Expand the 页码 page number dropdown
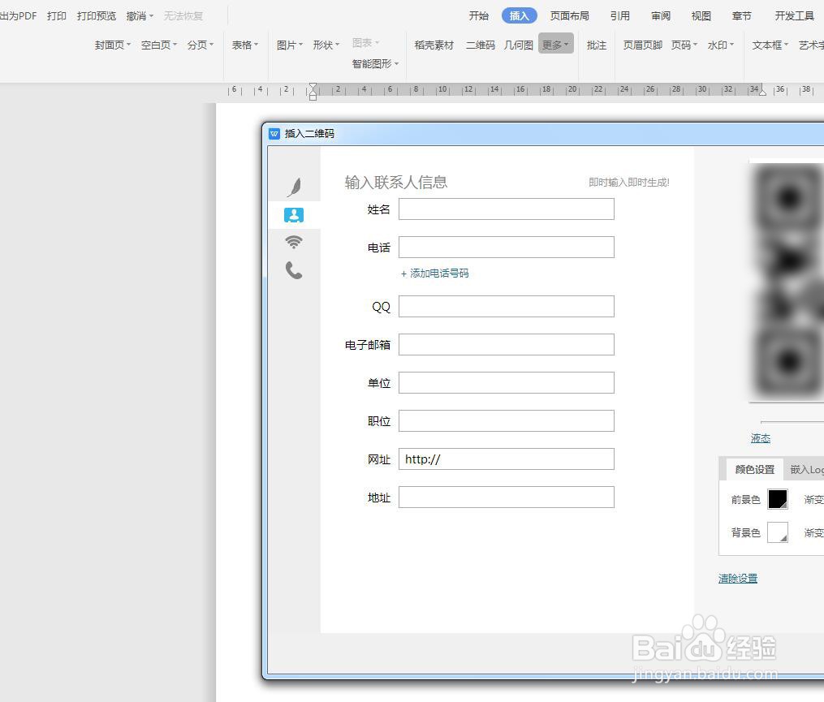Viewport: 824px width, 702px height. pos(684,45)
